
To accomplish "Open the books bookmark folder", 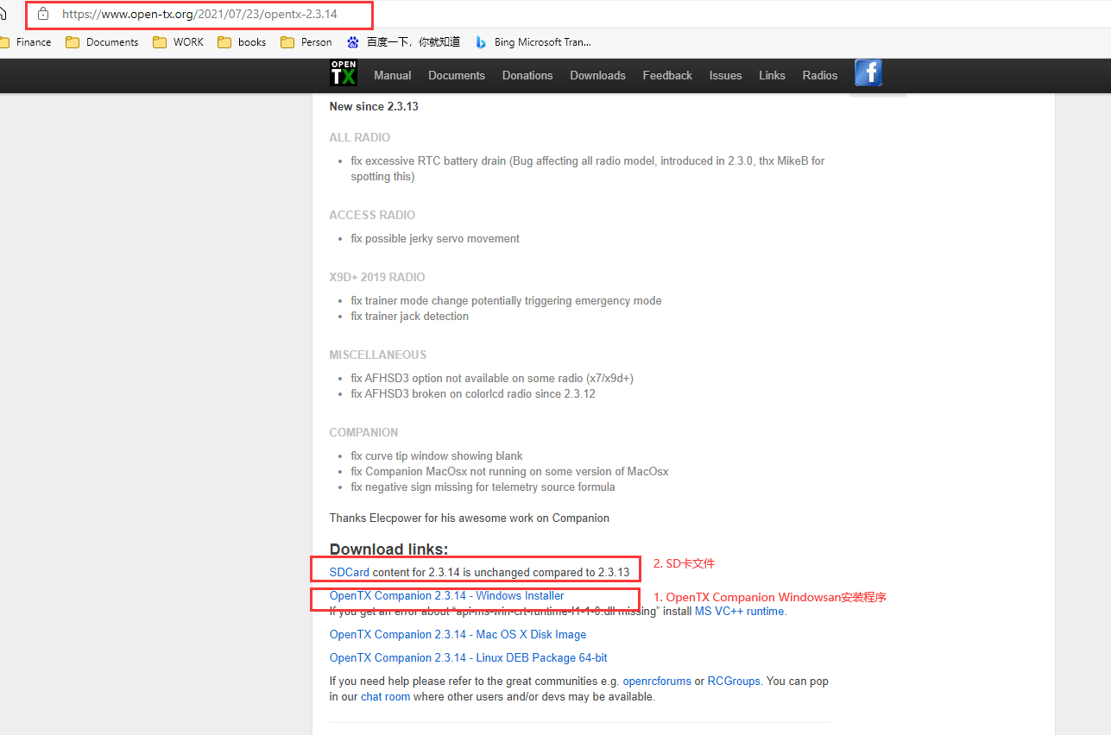I will 242,41.
